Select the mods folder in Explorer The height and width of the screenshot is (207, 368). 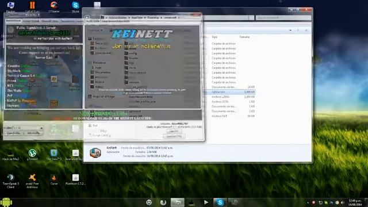coord(131,68)
